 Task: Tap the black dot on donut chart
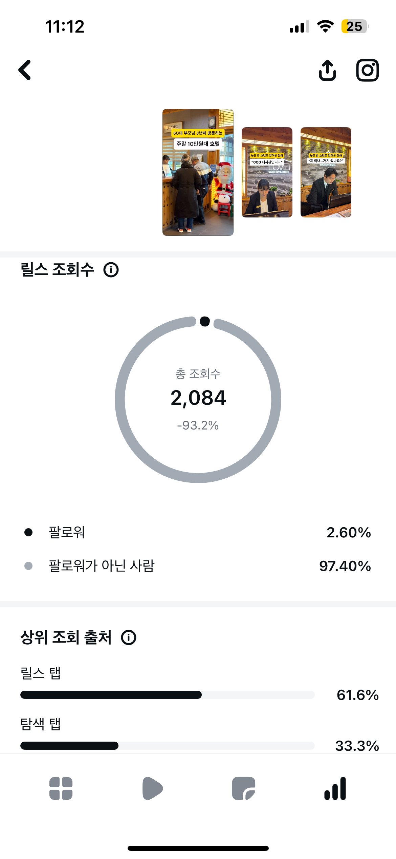[x=205, y=321]
